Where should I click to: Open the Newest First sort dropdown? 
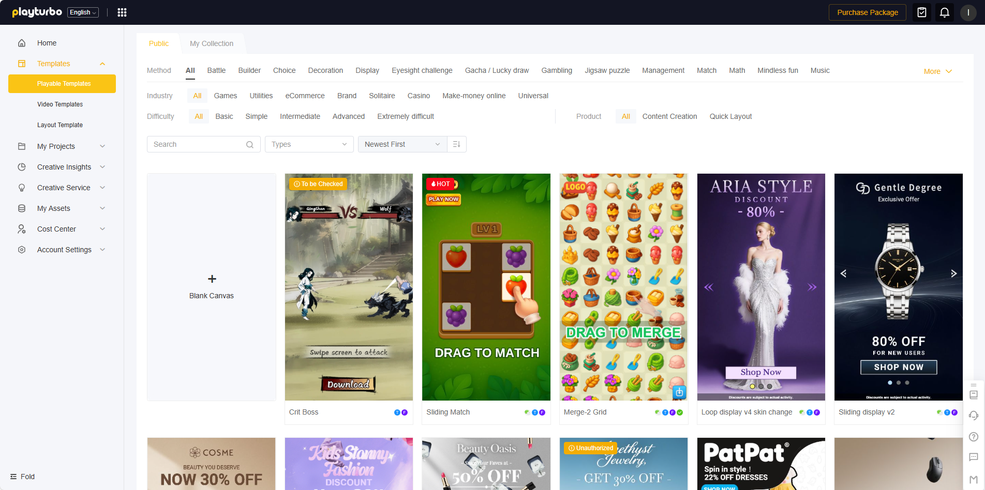tap(402, 144)
